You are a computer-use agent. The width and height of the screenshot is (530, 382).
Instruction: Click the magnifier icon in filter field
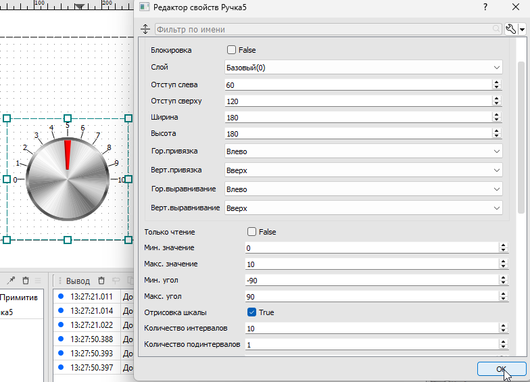click(x=496, y=30)
